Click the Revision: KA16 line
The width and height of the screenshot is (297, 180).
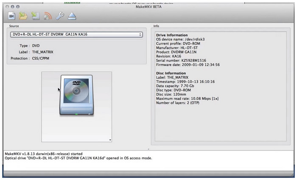pyautogui.click(x=168, y=56)
